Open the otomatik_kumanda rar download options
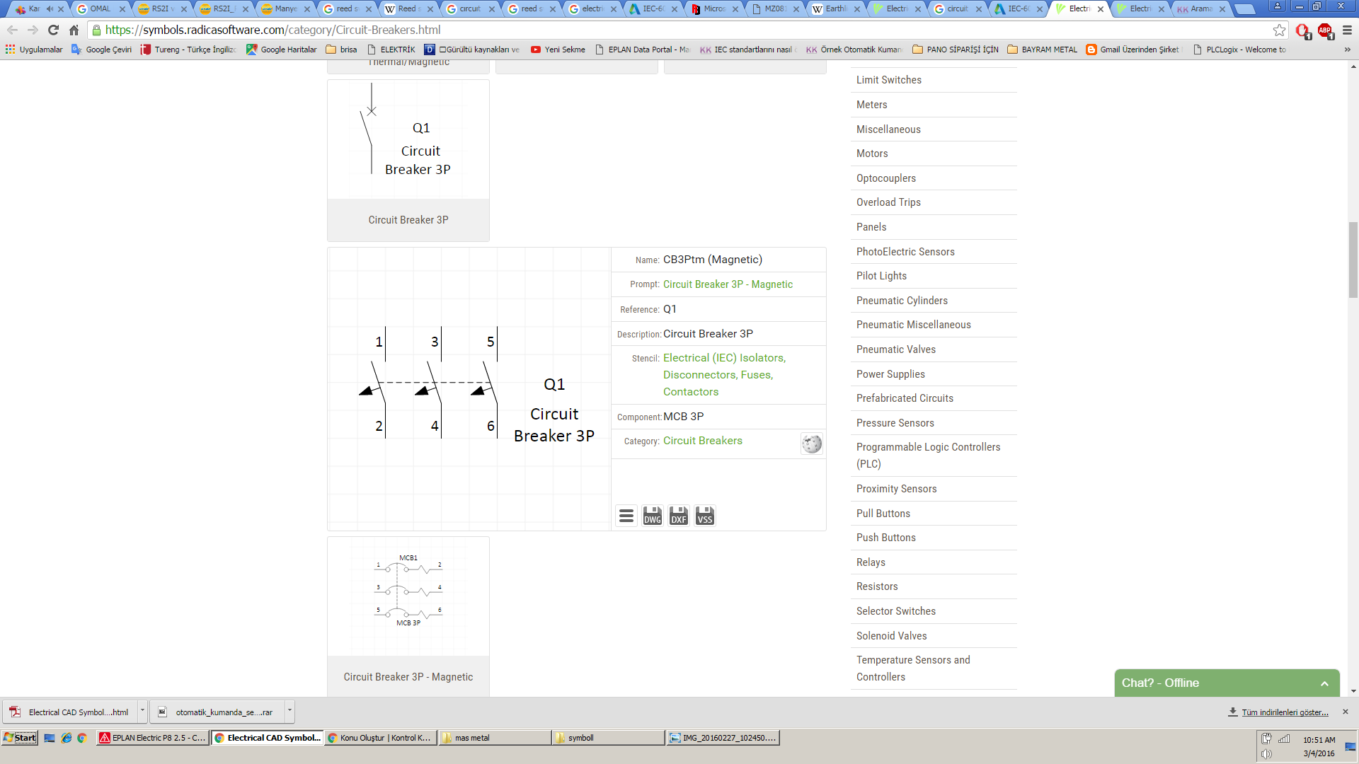This screenshot has width=1359, height=764. 289,712
